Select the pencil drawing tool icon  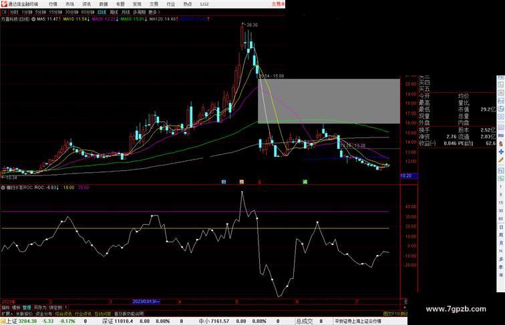tap(501, 160)
